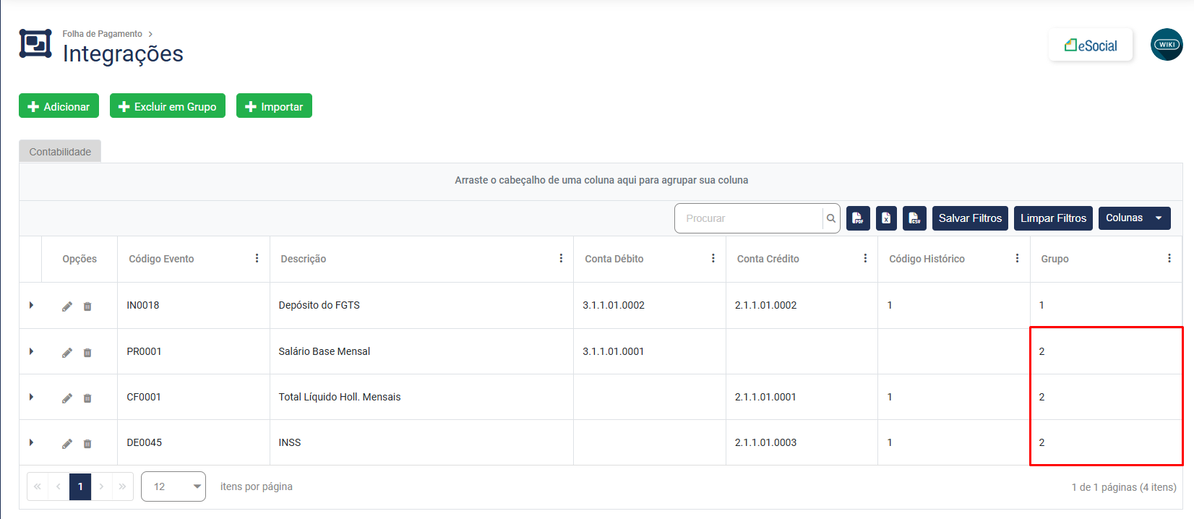Export the table to Excel
Screen dimensions: 1194x519
[x=886, y=218]
